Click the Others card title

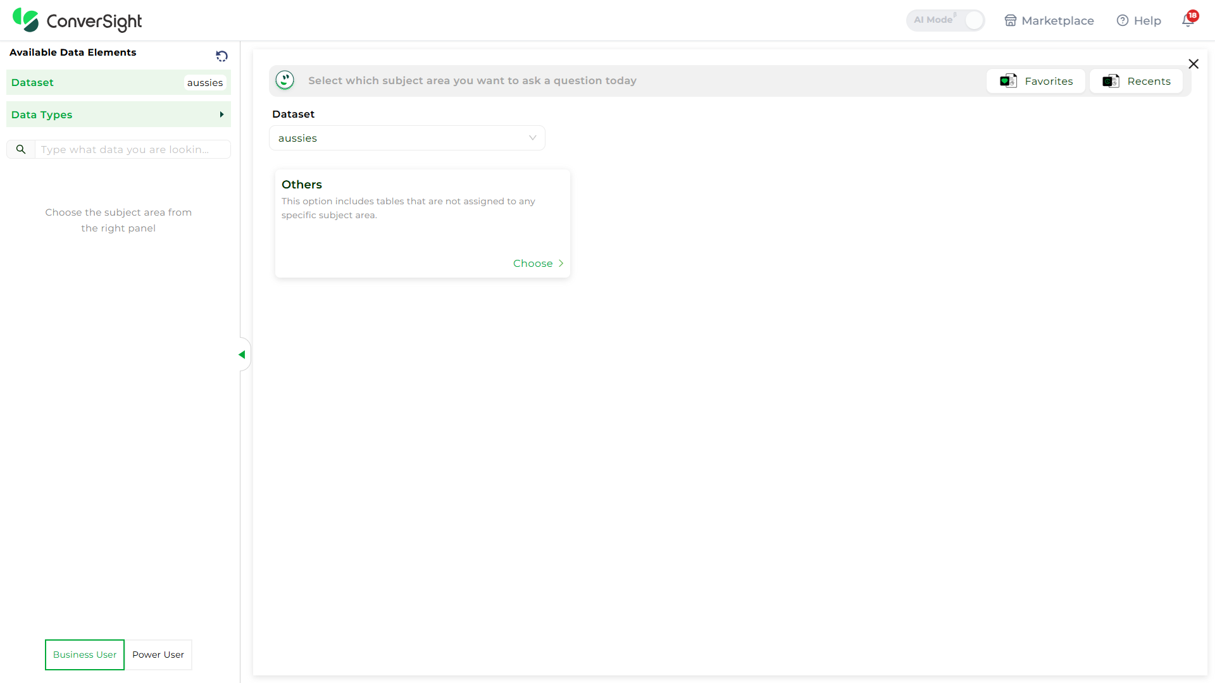(x=302, y=185)
